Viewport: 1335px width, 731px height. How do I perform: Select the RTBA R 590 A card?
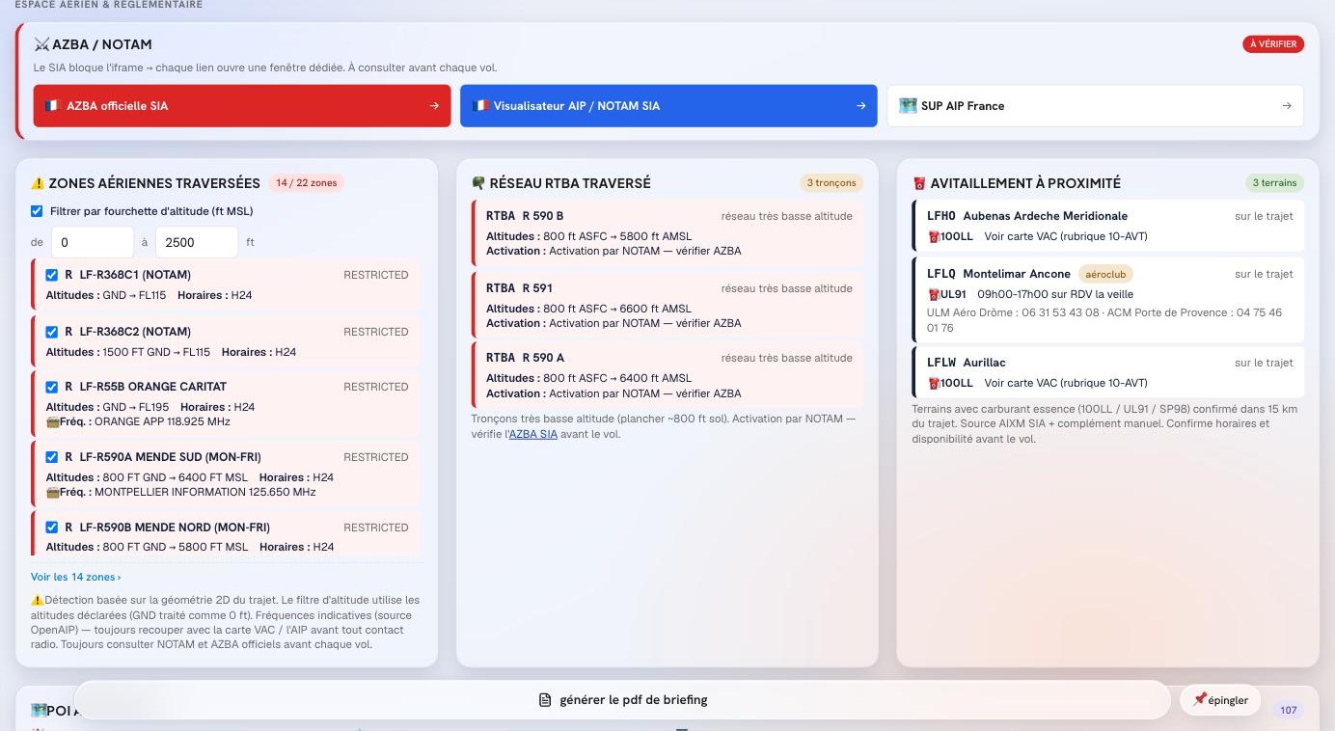(667, 374)
